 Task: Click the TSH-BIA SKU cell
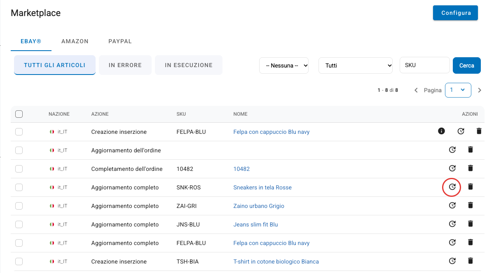[x=187, y=261]
